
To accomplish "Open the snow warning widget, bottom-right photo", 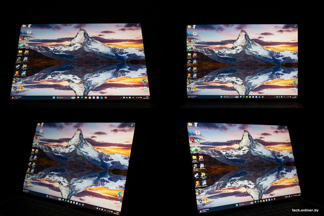I will (x=204, y=211).
